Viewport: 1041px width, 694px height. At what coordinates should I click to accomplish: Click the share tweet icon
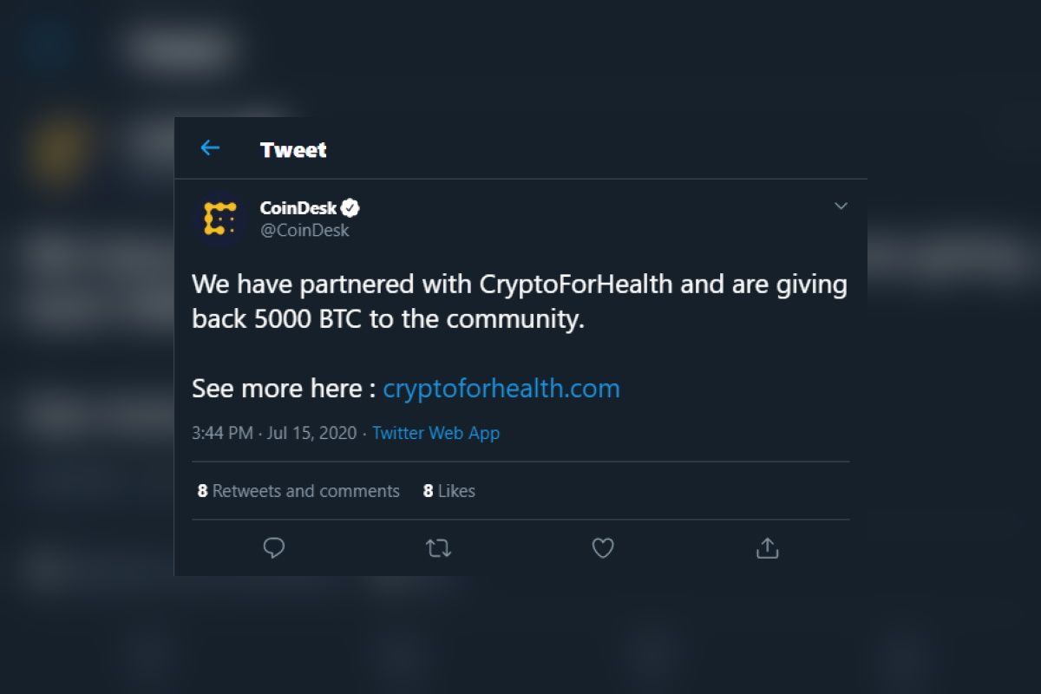pyautogui.click(x=766, y=548)
